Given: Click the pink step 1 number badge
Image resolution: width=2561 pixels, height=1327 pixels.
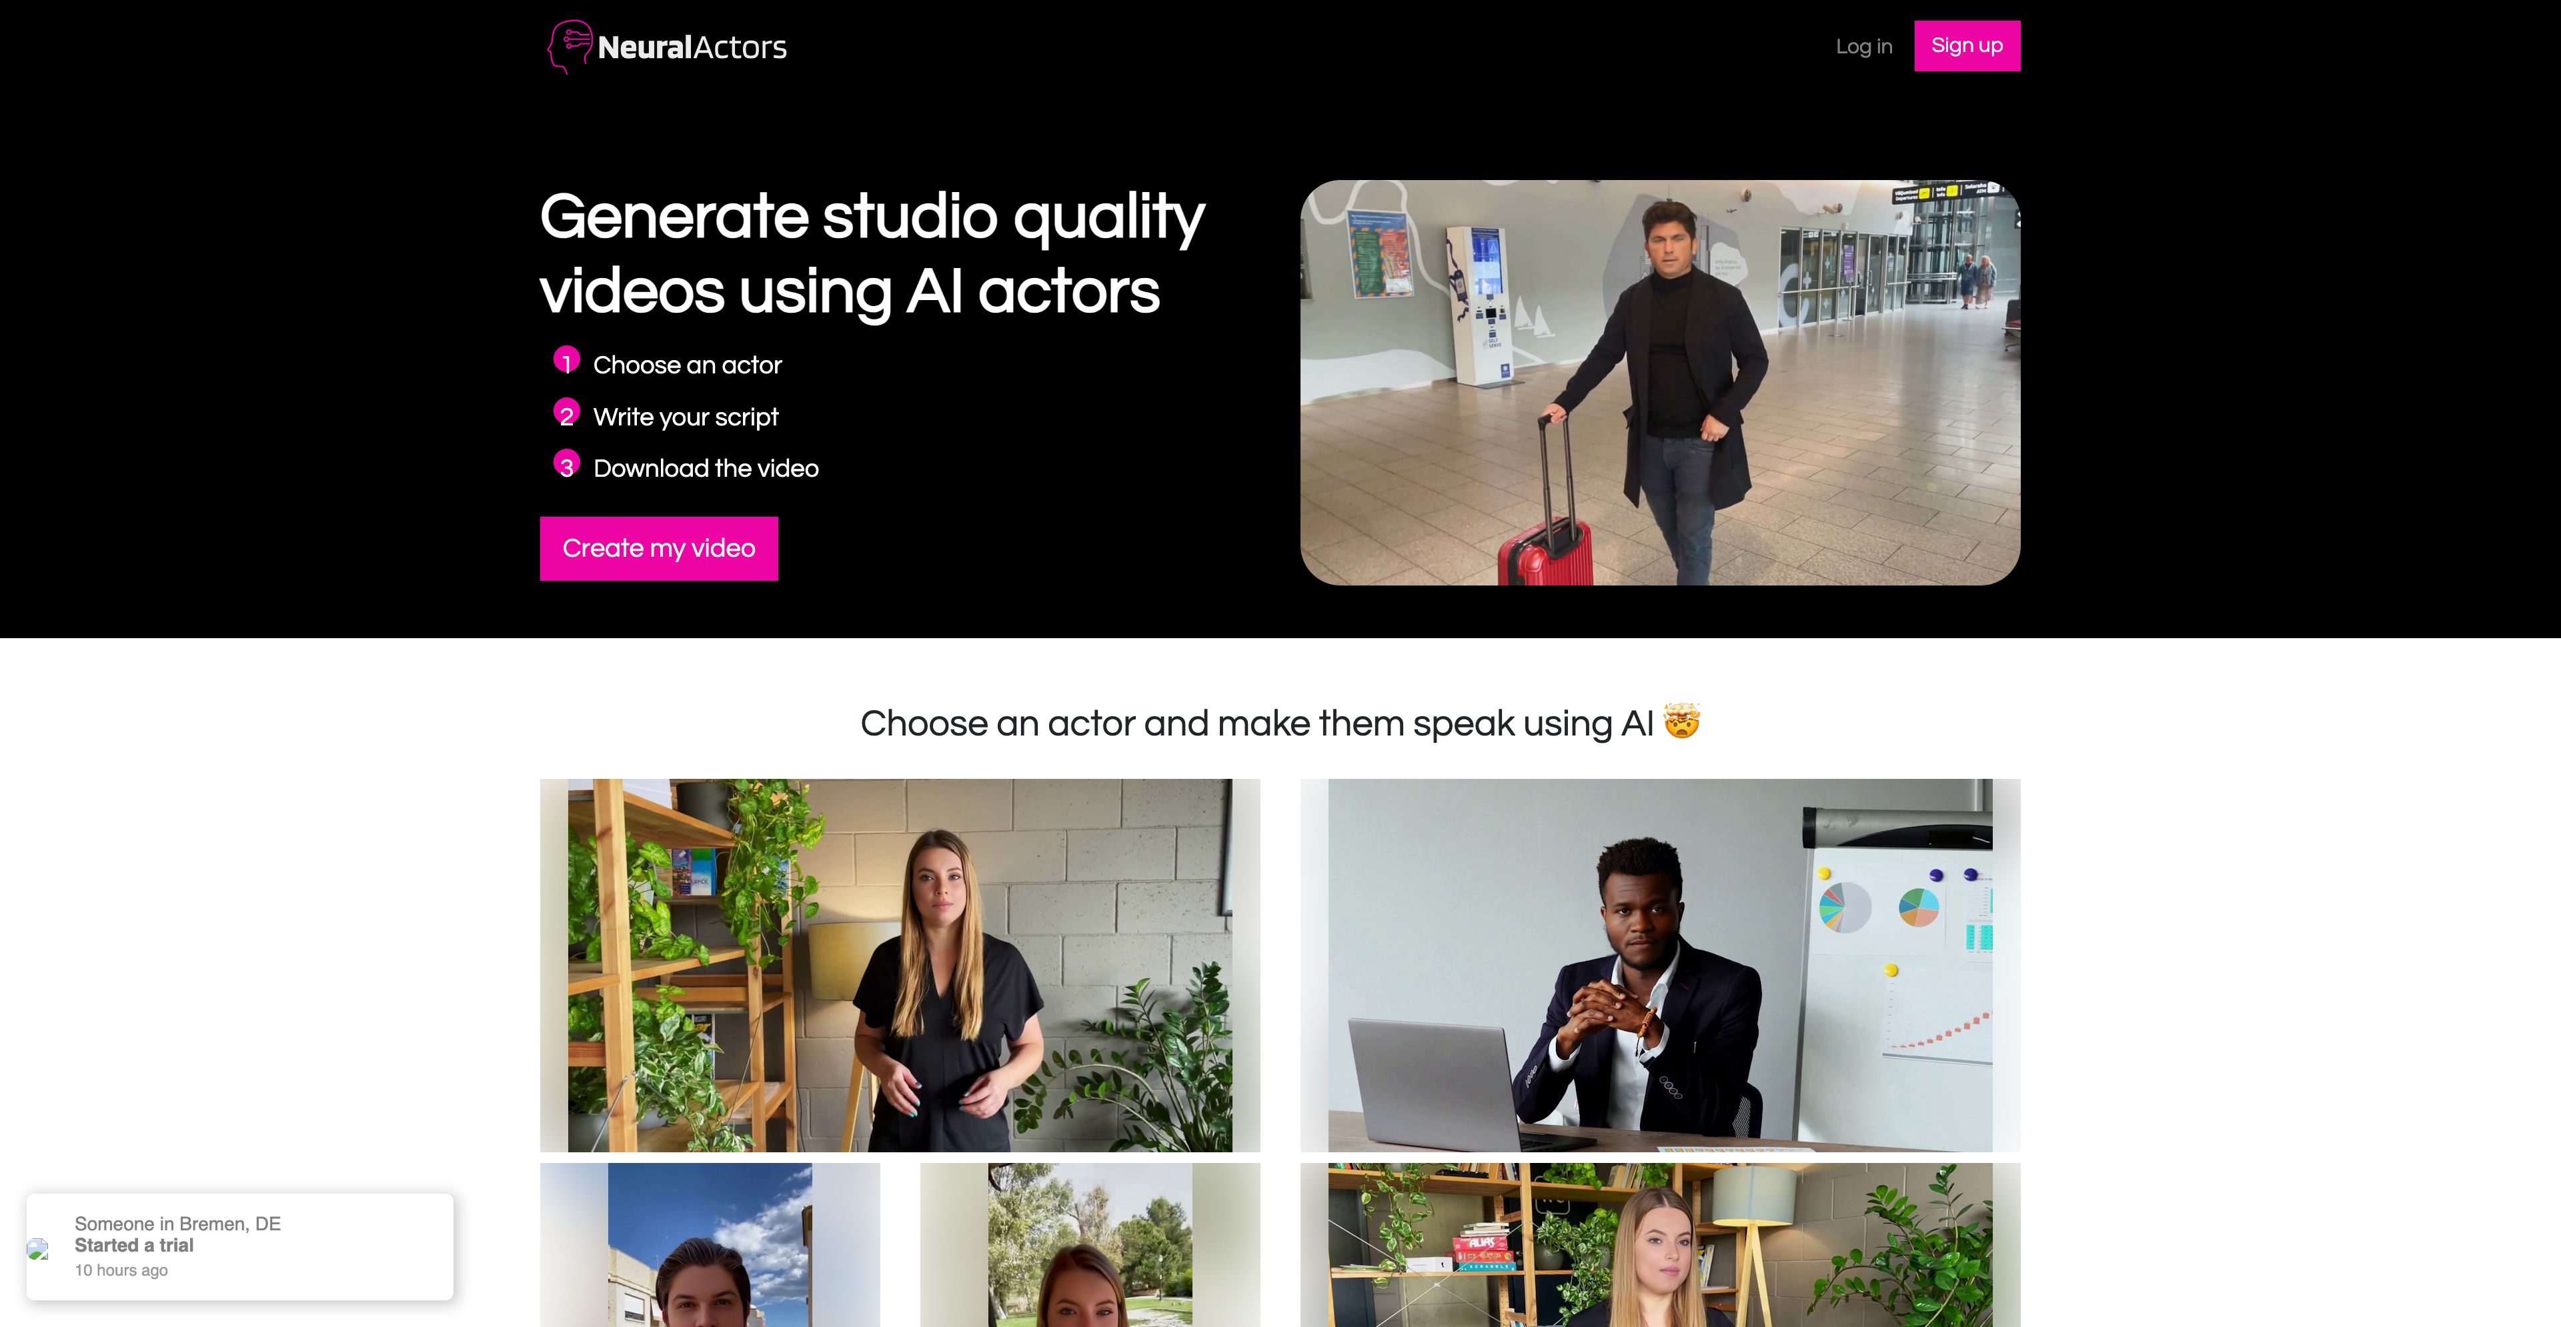Looking at the screenshot, I should coord(567,361).
